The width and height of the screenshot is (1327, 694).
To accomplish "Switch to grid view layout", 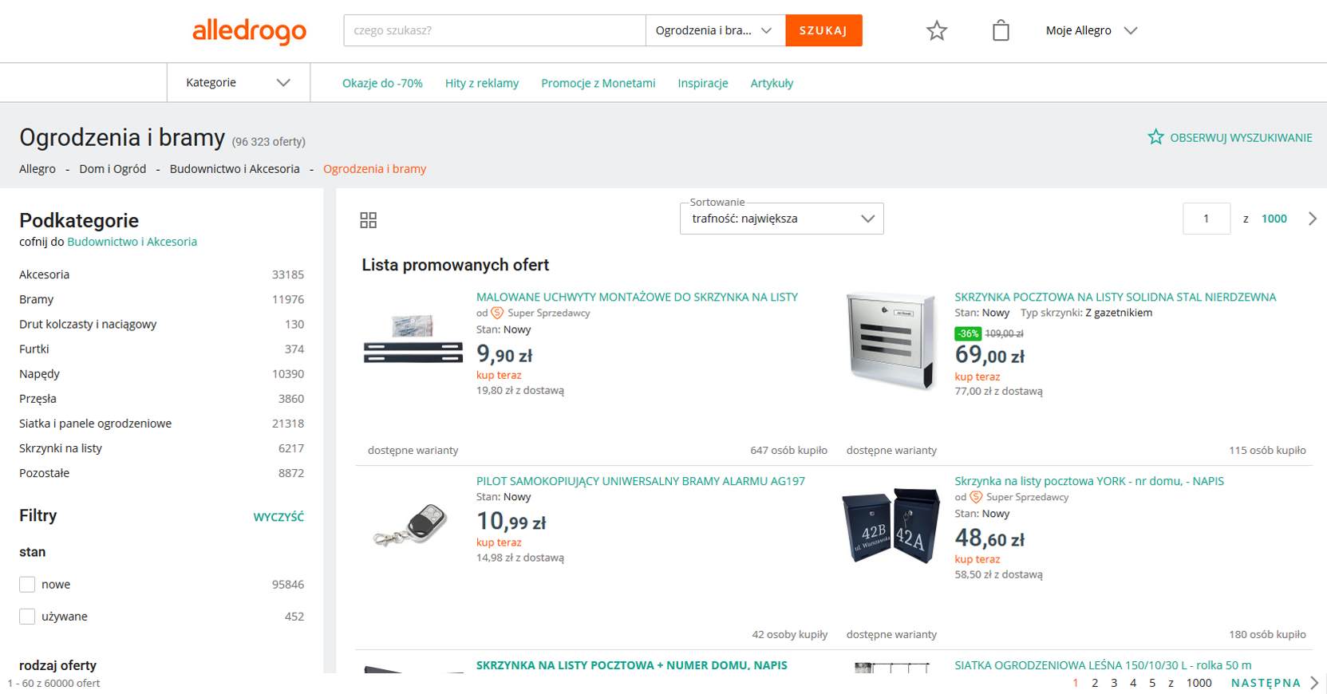I will tap(369, 219).
